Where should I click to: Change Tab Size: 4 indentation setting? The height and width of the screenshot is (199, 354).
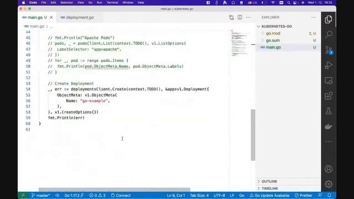[199, 195]
